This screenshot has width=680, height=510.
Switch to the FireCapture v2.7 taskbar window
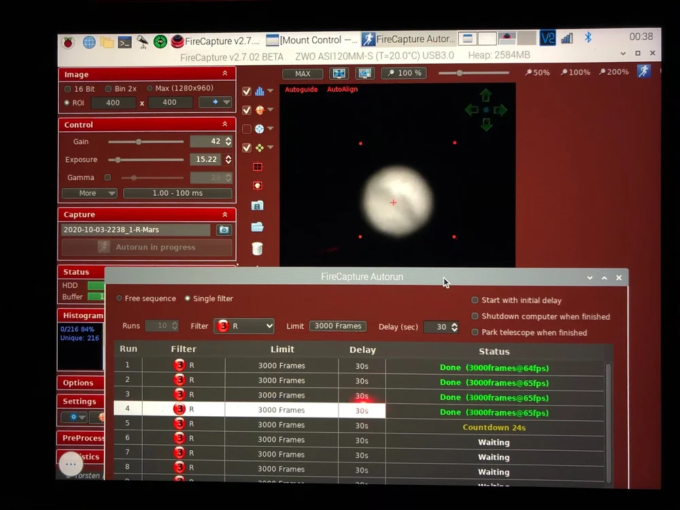click(x=216, y=41)
